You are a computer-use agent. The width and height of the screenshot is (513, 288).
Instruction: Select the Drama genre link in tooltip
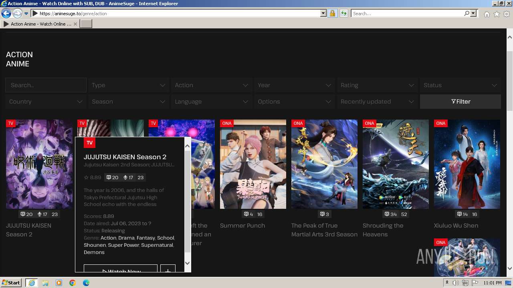tap(126, 238)
